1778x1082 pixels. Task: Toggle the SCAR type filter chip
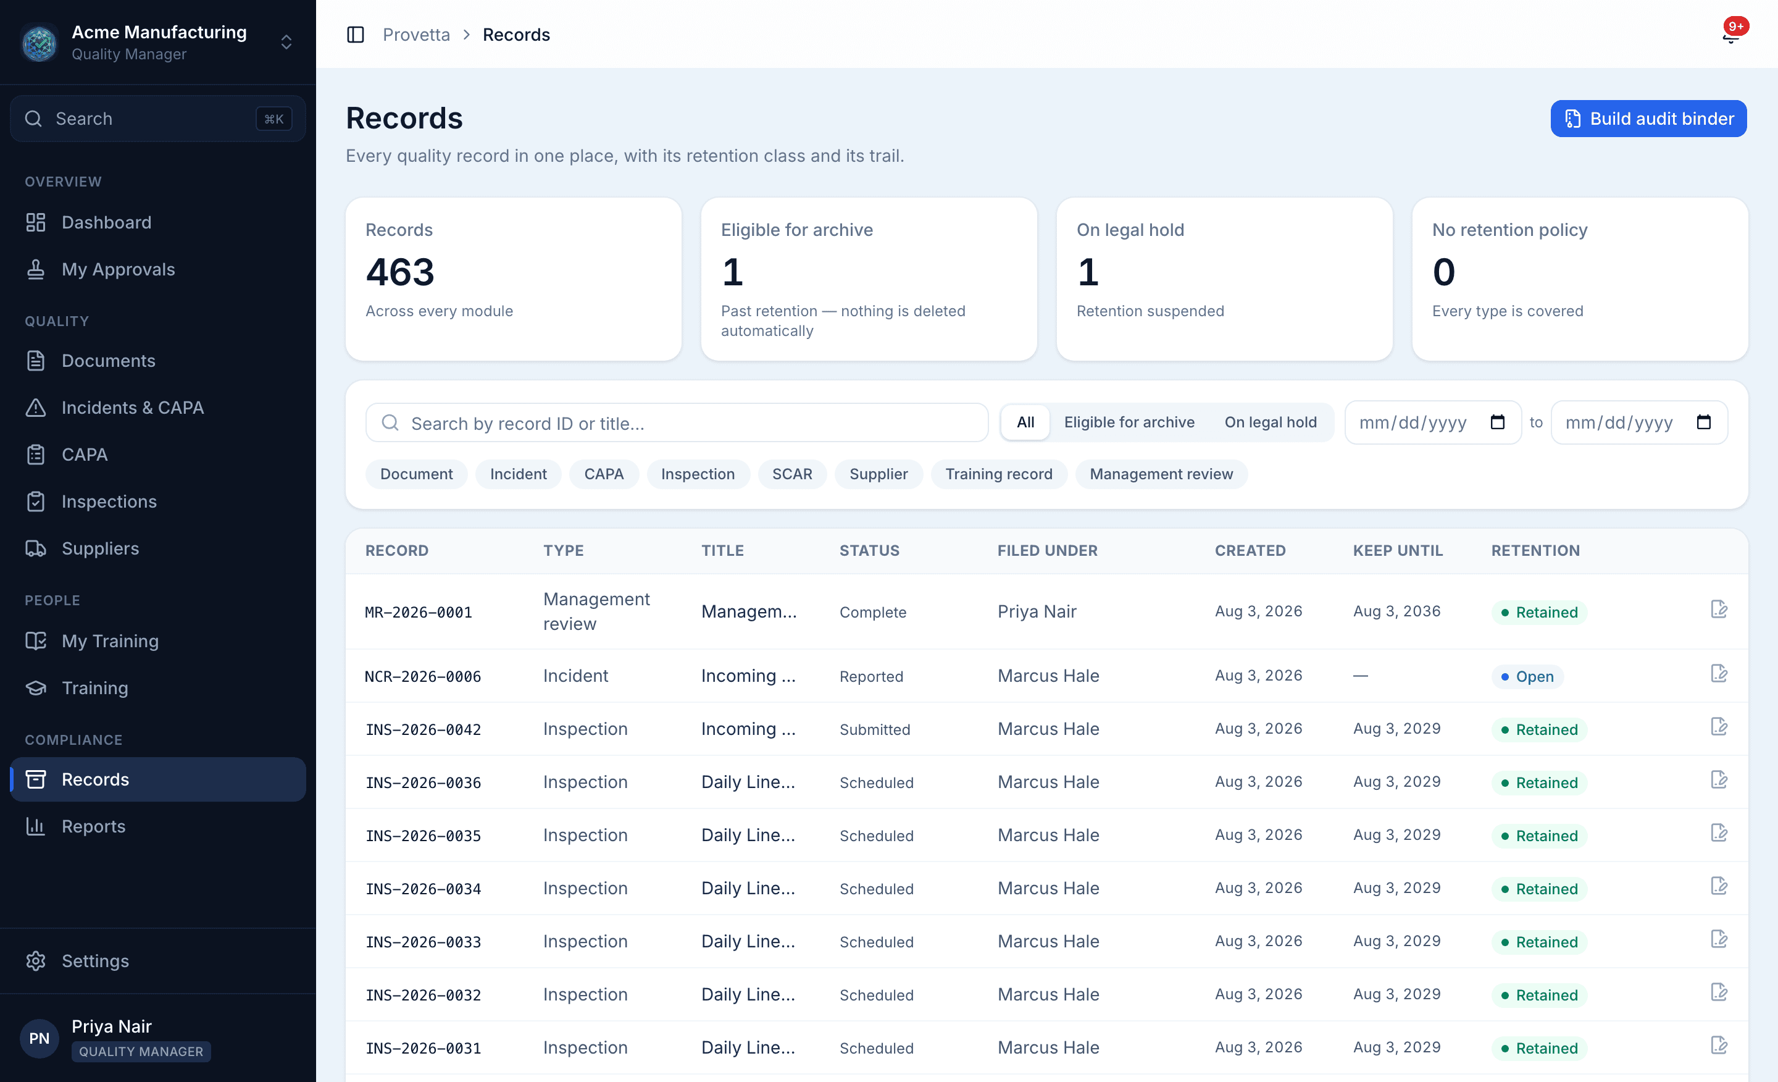(x=791, y=474)
